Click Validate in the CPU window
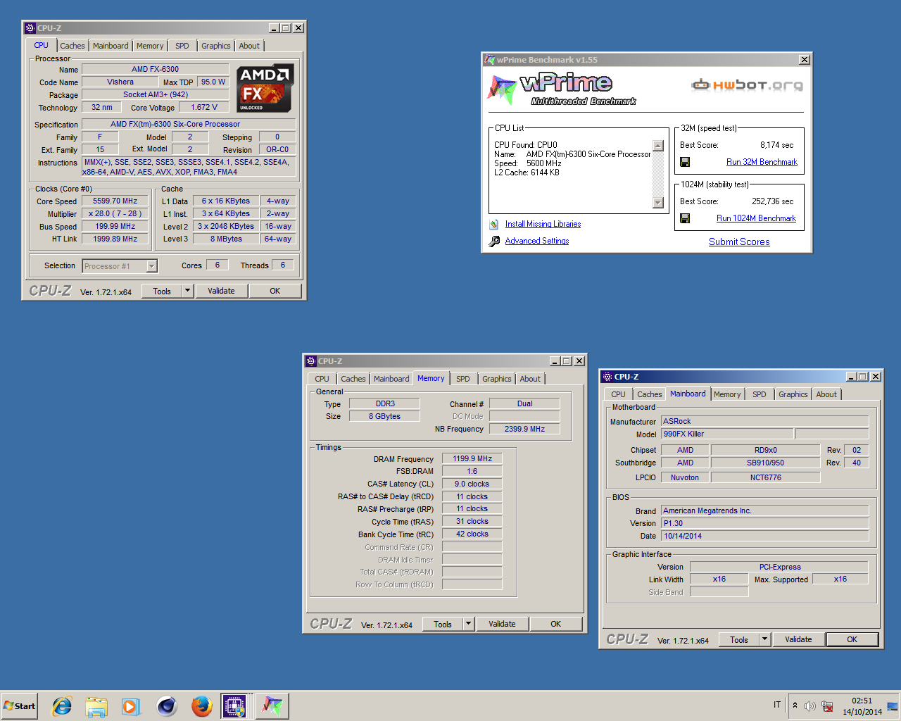Viewport: 901px width, 721px height. tap(221, 291)
